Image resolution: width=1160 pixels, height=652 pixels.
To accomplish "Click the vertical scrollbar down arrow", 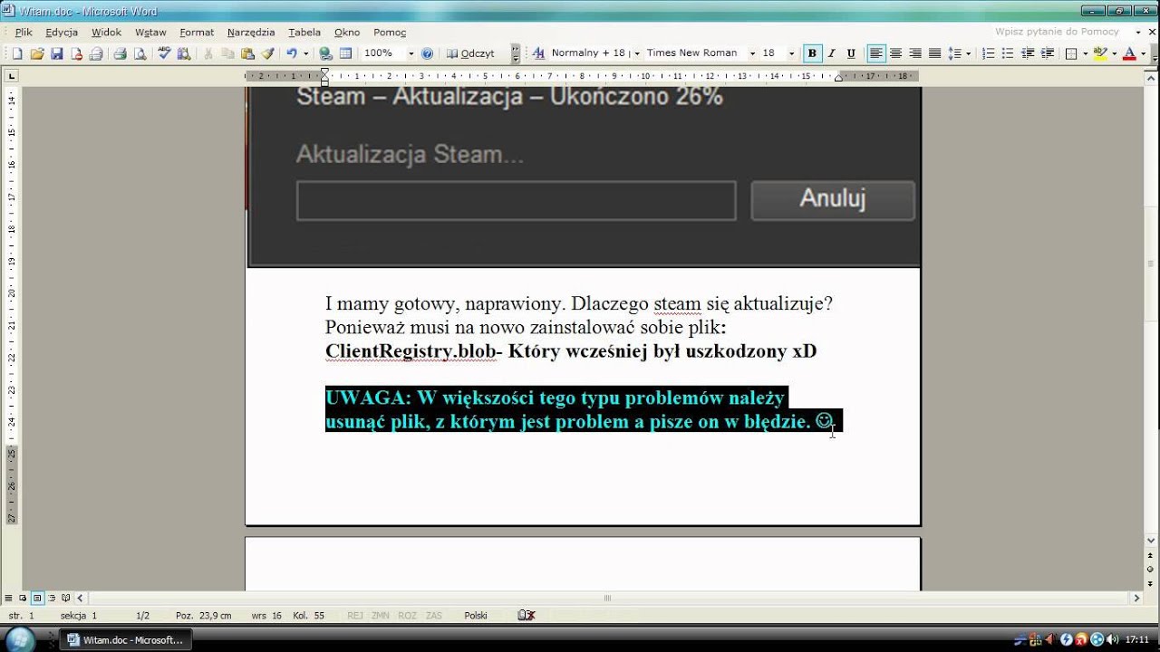I will point(1152,542).
